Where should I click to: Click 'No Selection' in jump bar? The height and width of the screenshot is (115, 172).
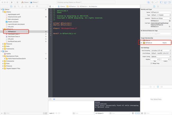tap(93, 6)
